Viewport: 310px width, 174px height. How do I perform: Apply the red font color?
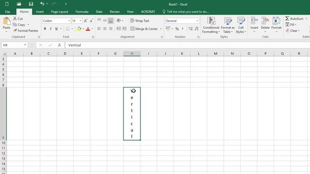(88, 29)
